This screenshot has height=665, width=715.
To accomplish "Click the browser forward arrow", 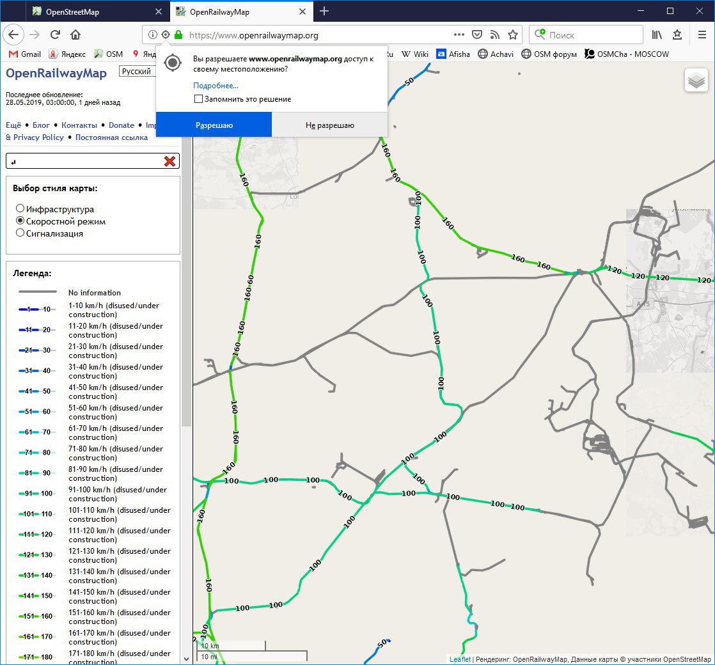I will coord(35,35).
